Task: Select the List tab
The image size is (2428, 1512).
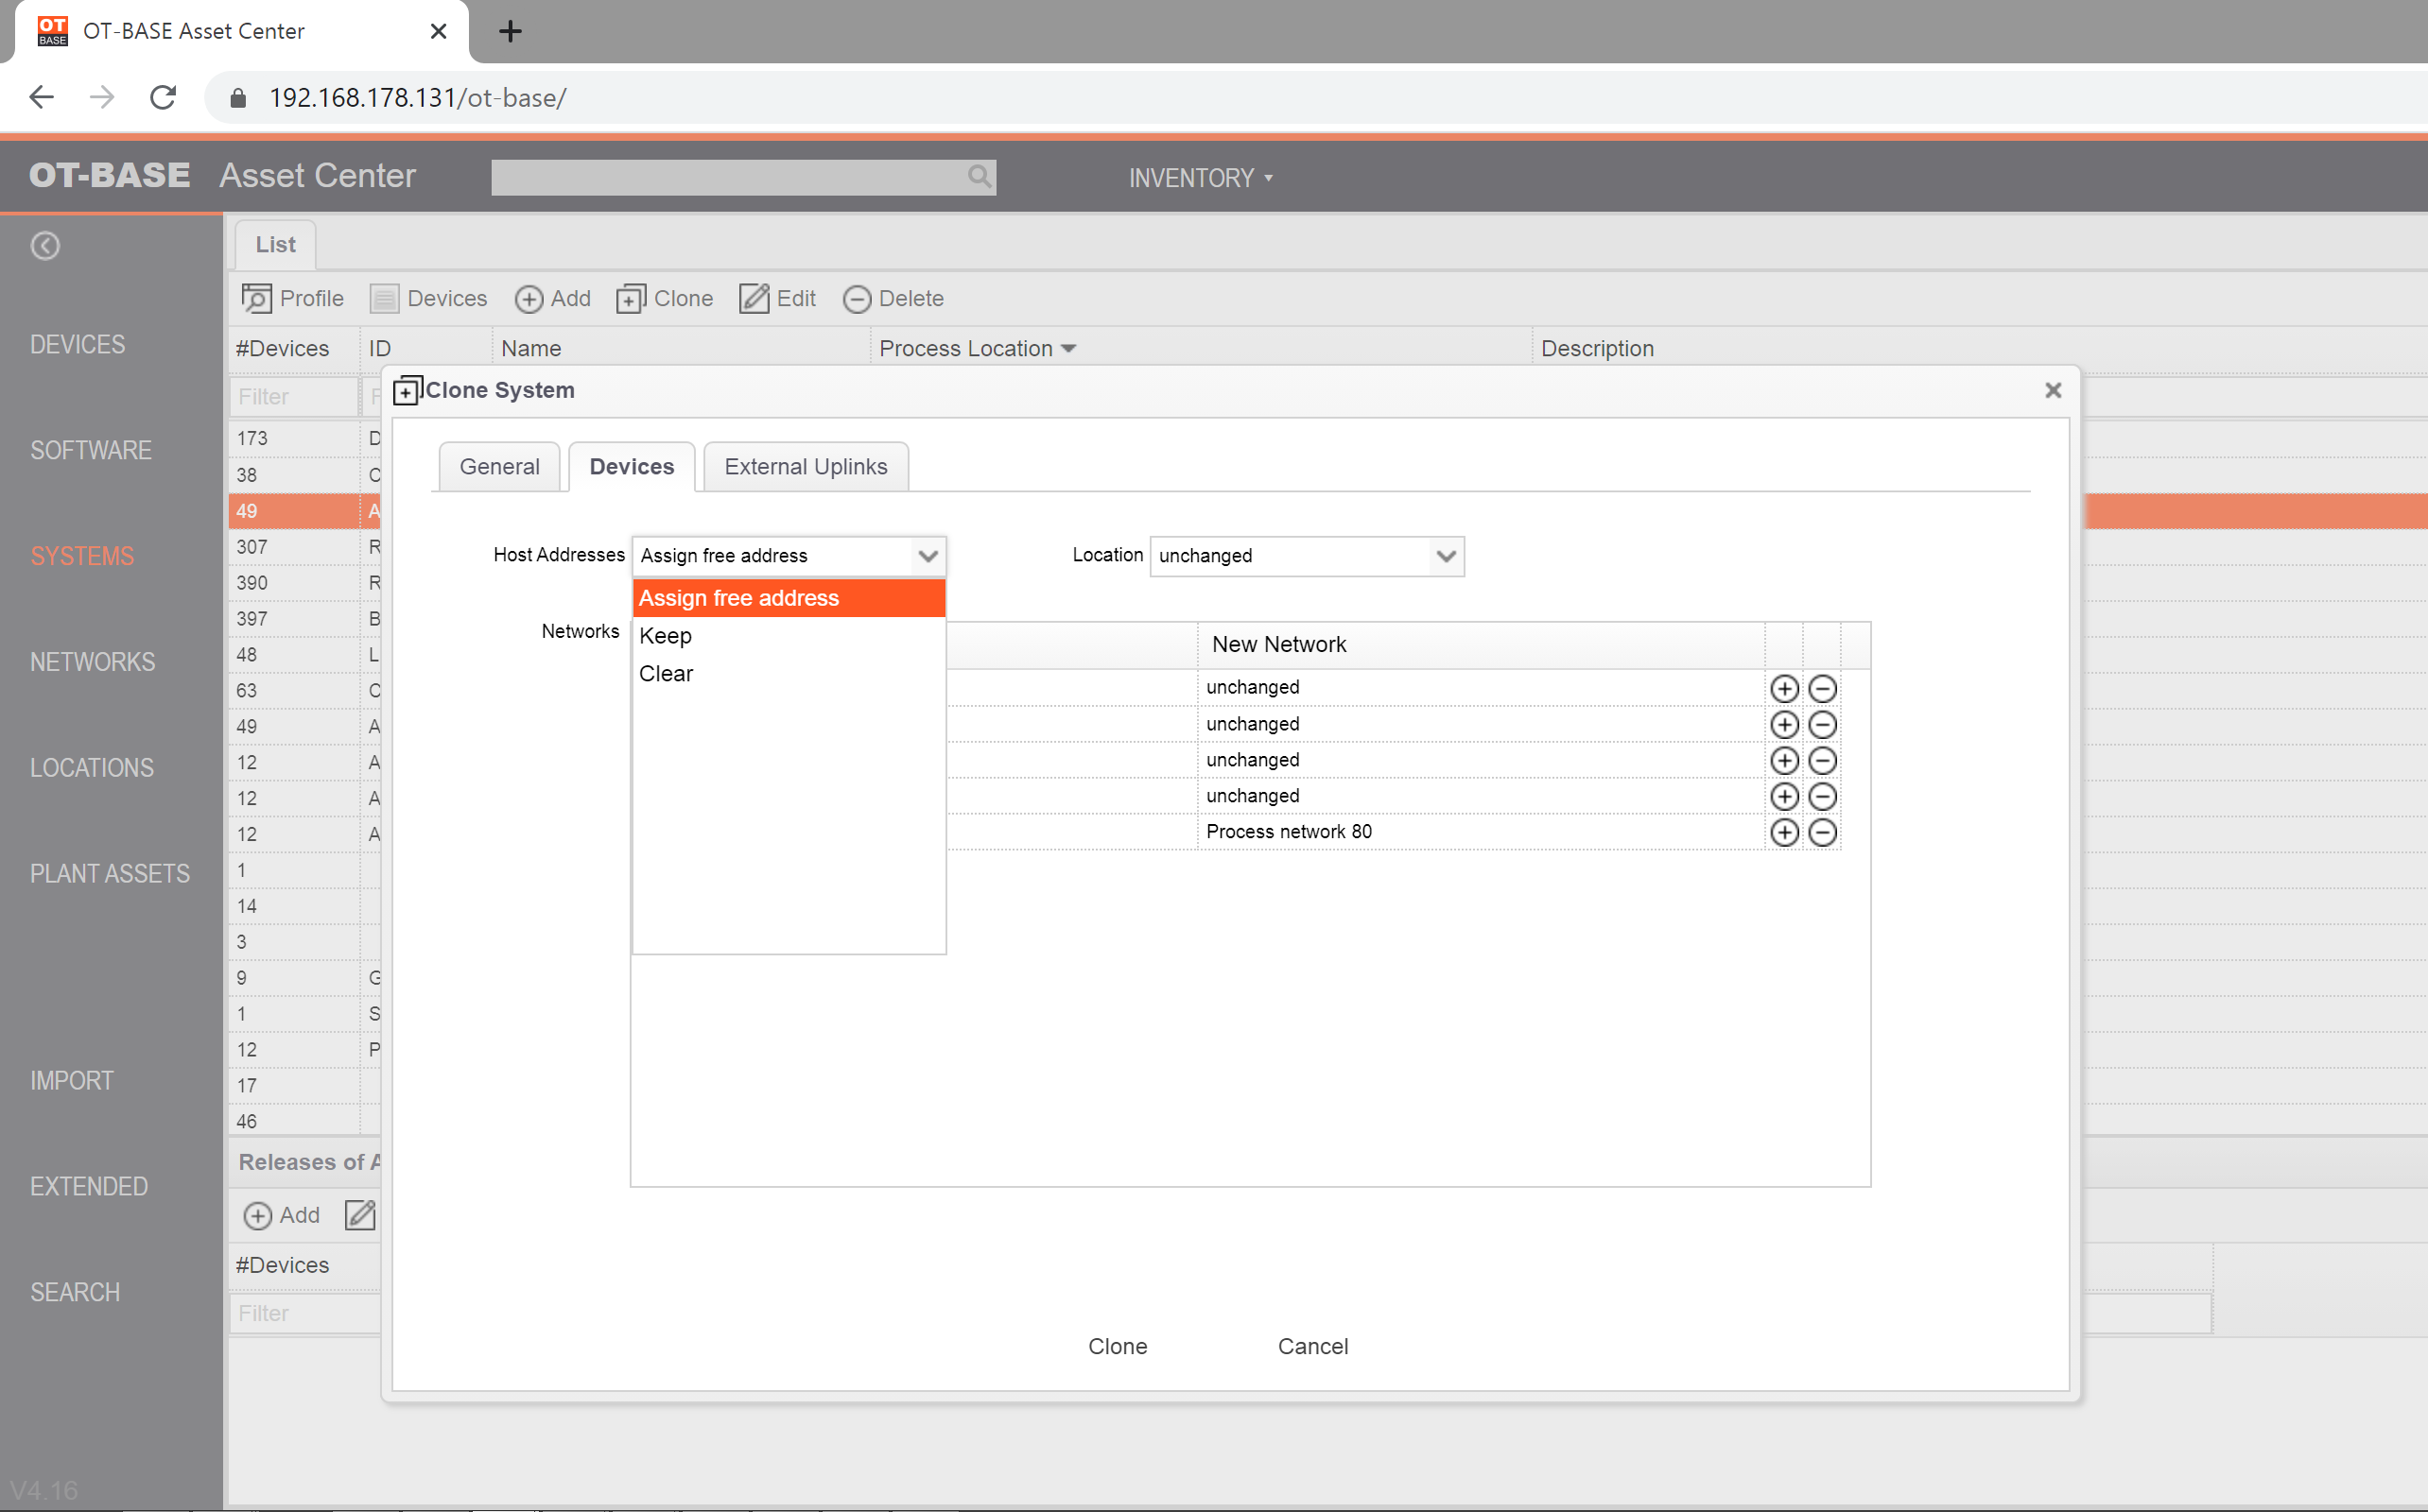Action: (x=275, y=245)
